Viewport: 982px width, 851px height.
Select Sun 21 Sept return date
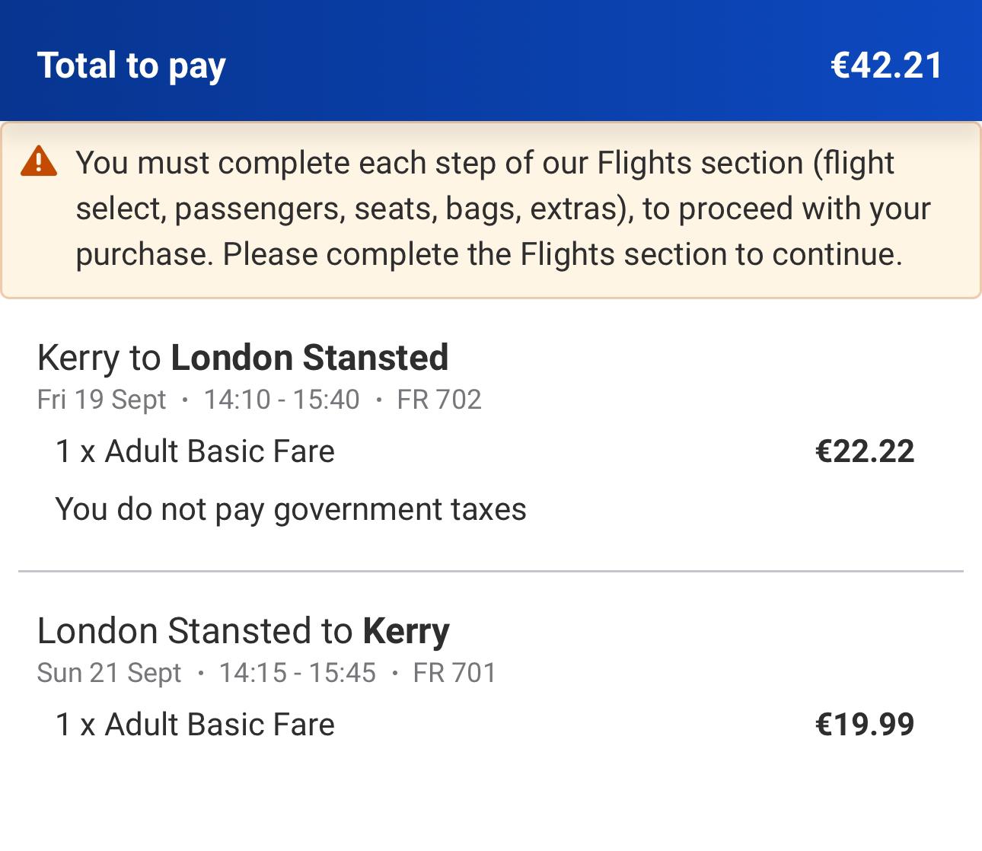[x=109, y=673]
